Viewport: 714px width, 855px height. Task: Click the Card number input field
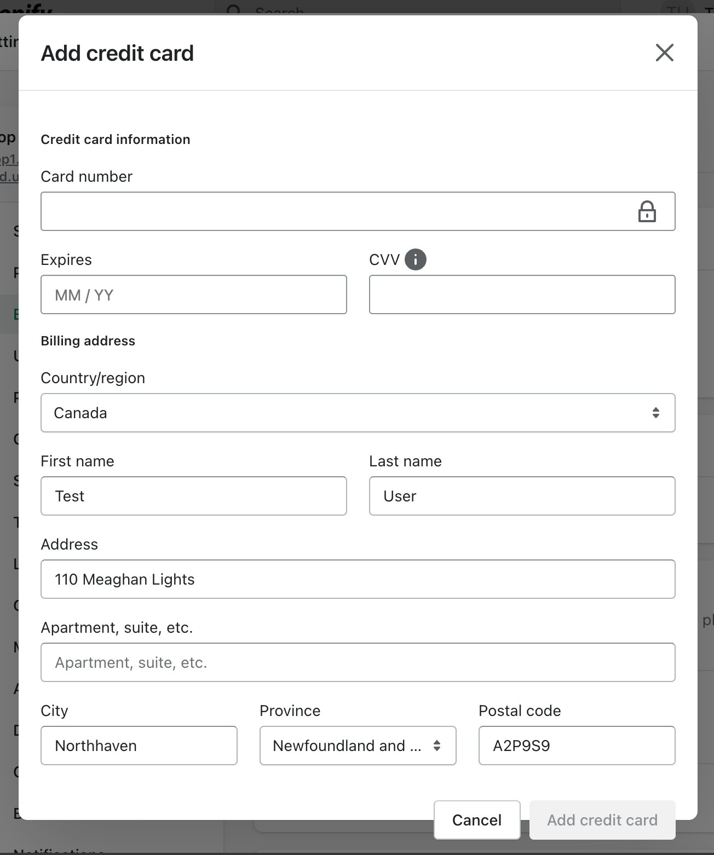tap(334, 211)
